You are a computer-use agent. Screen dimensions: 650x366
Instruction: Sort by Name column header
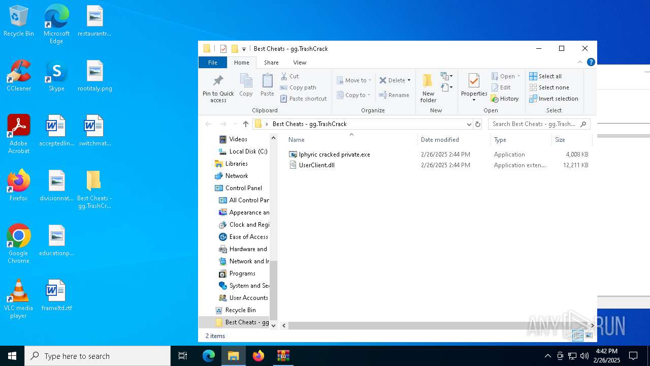[x=297, y=140]
